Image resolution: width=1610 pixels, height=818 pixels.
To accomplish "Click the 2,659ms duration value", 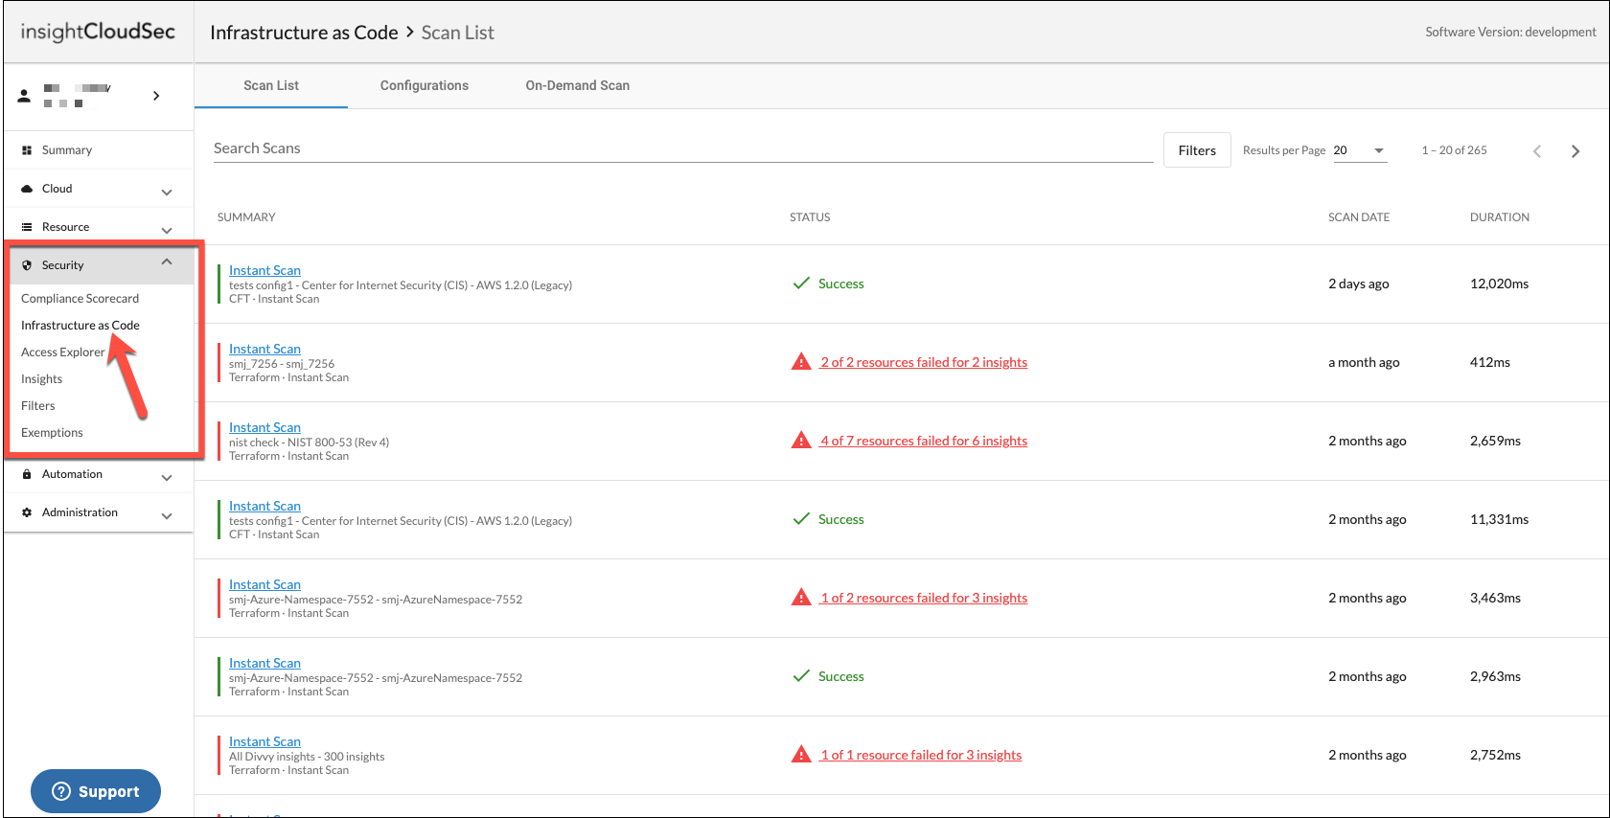I will tap(1495, 441).
